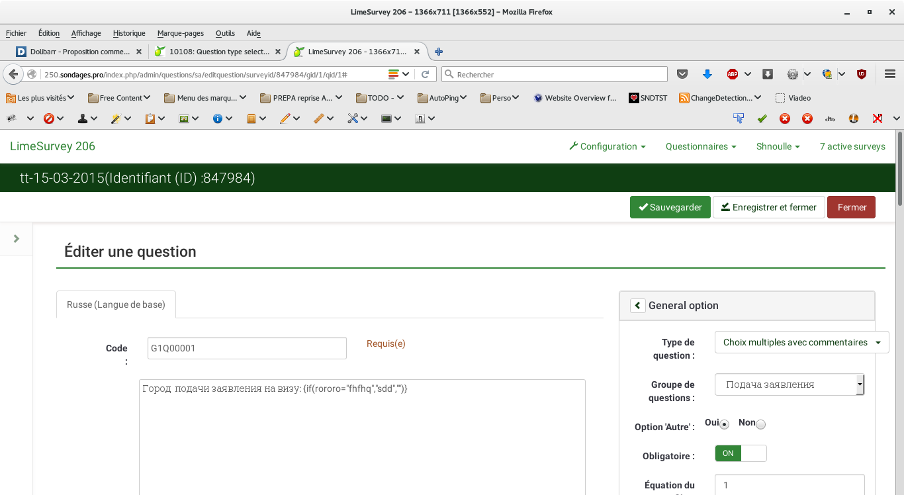The height and width of the screenshot is (495, 904).
Task: Expand the Configuration menu
Action: 608,146
